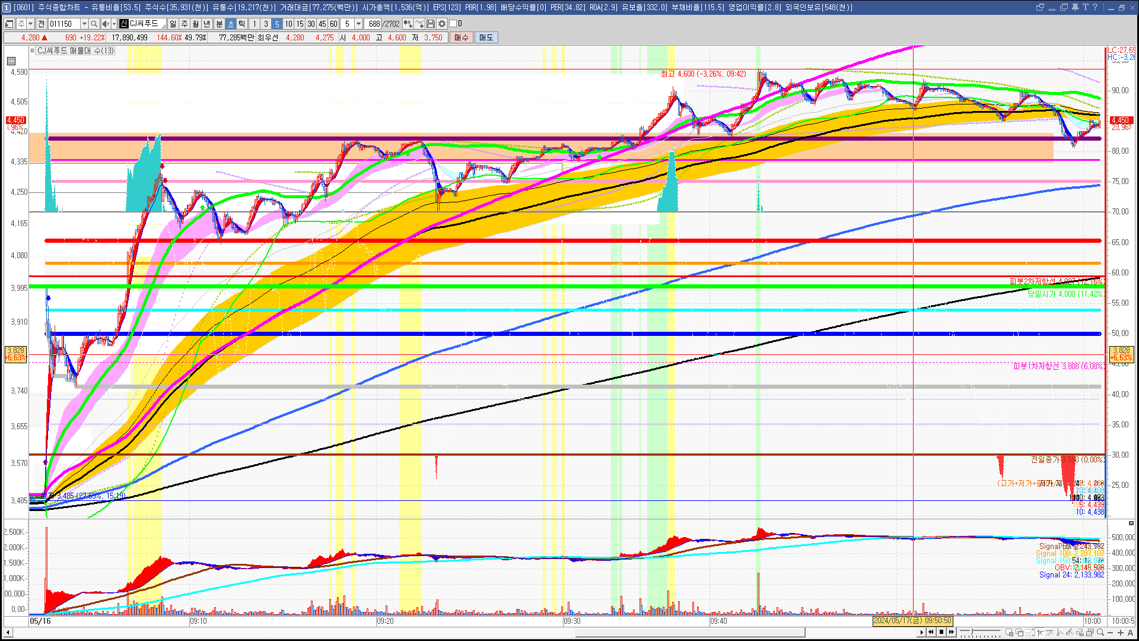Viewport: 1139px width, 641px height.
Task: Click the minus zoom-out icon at bottom right
Action: [x=1111, y=633]
